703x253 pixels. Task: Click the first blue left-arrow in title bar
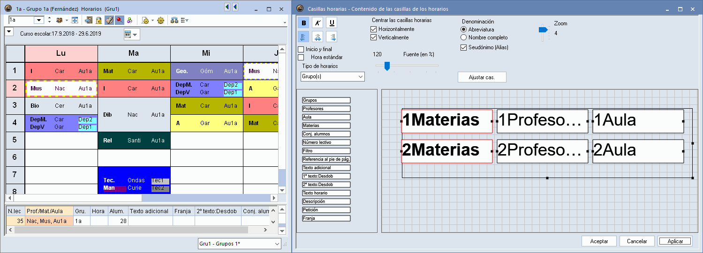pyautogui.click(x=227, y=7)
